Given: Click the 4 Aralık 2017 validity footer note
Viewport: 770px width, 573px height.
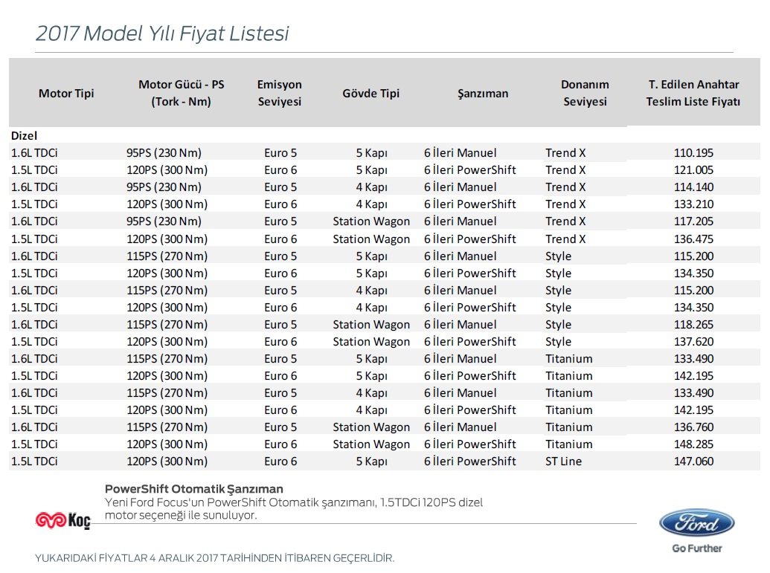Looking at the screenshot, I should (x=214, y=558).
